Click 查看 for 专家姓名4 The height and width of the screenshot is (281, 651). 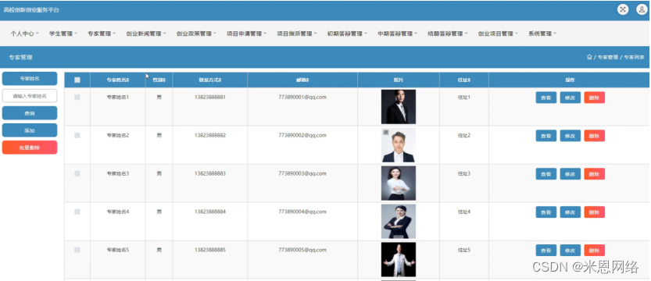pos(546,212)
